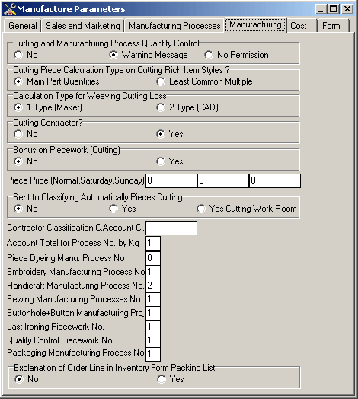Open the Form tab
The image size is (358, 399).
tap(334, 26)
